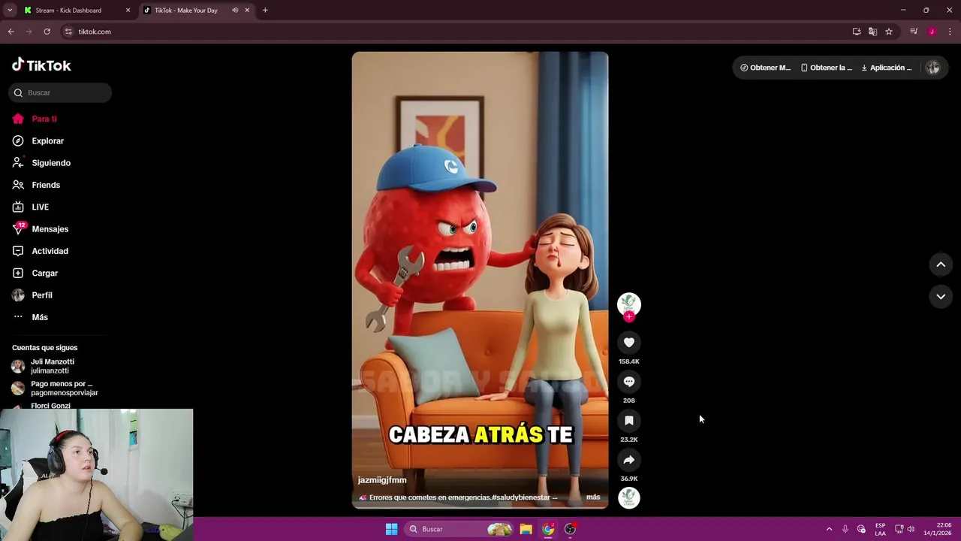Open File Explorer from the taskbar
The image size is (961, 541).
point(526,529)
